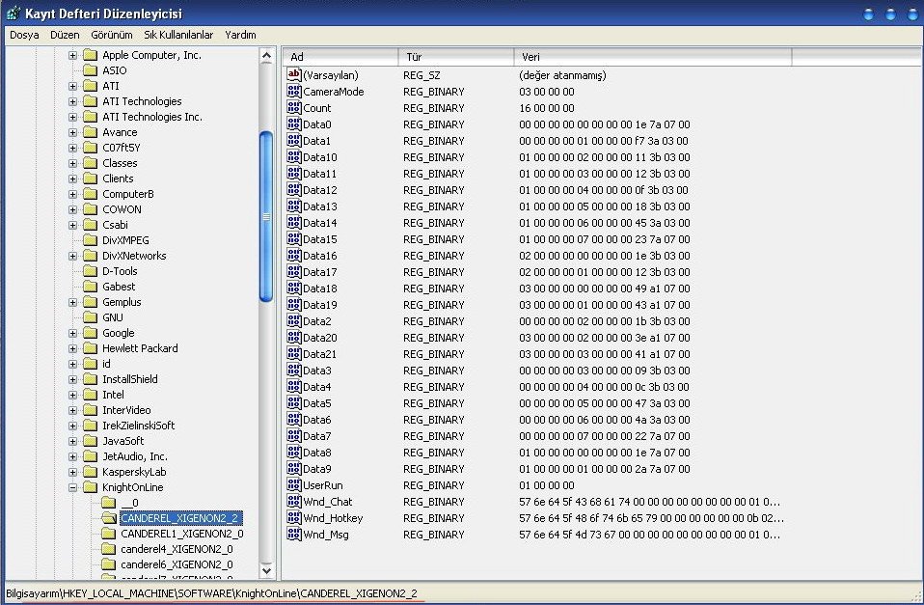Click the folder icon of Google key

[x=90, y=333]
